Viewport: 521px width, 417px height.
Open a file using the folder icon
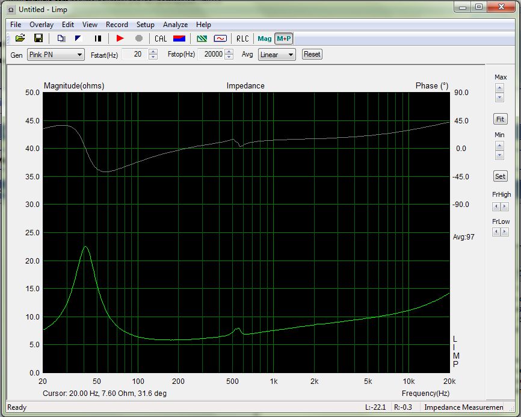pyautogui.click(x=20, y=39)
